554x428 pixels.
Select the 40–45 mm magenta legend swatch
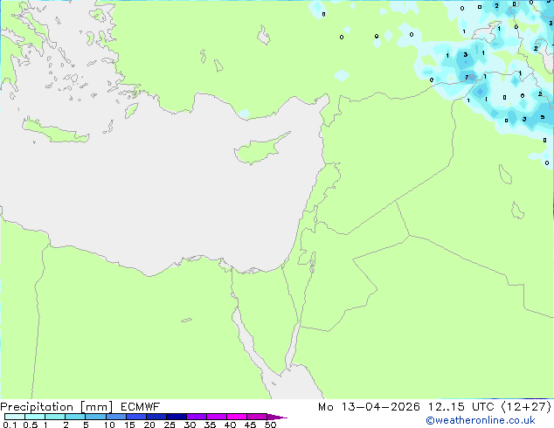237,417
